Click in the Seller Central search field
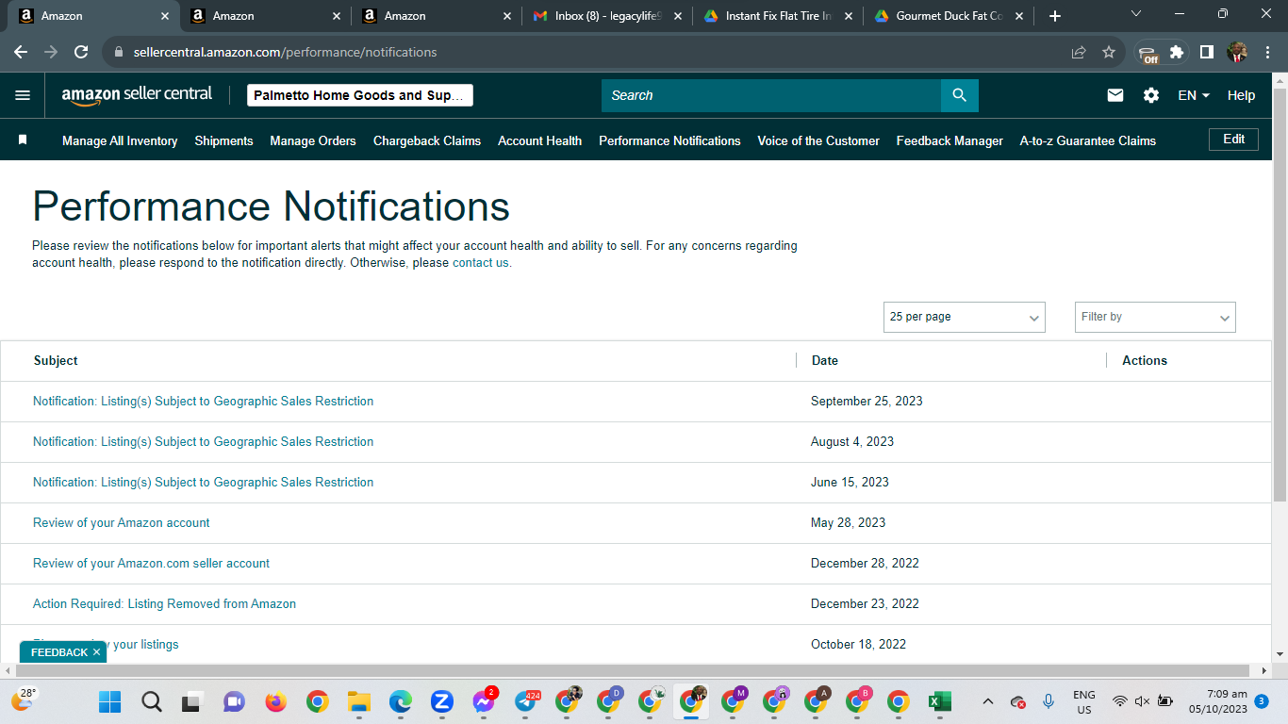 771,95
